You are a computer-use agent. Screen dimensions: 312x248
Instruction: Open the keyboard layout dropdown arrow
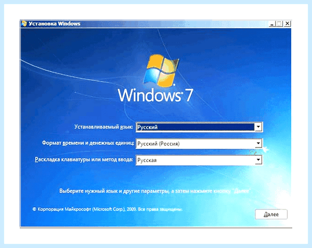tap(258, 159)
